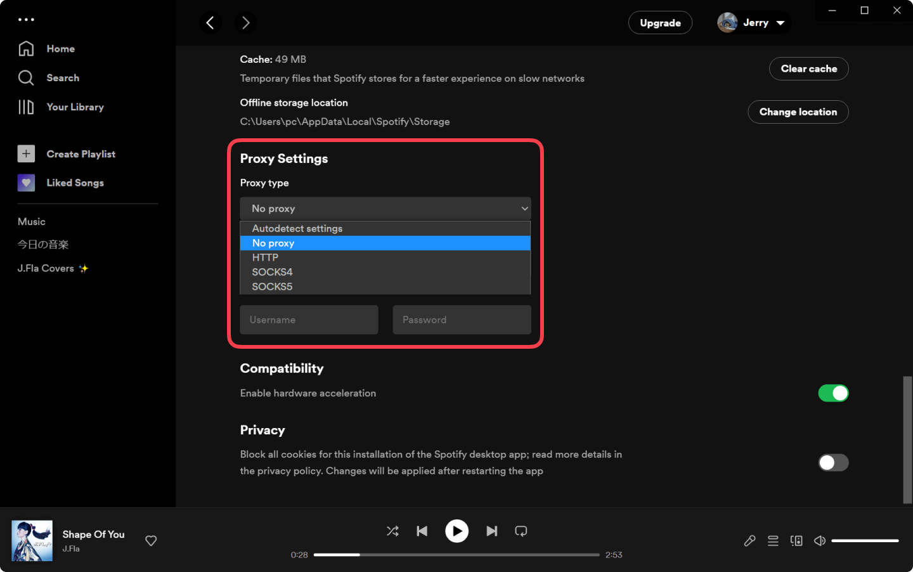The image size is (913, 572).
Task: Click Clear cache button
Action: point(809,68)
